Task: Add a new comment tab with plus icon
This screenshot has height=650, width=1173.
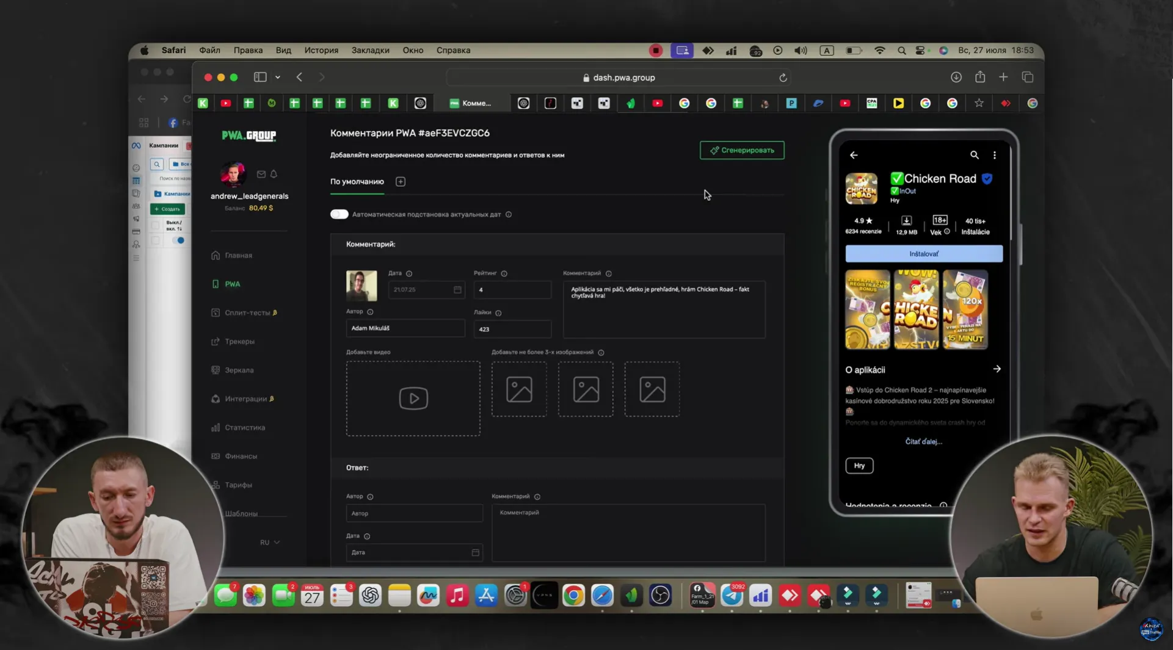Action: [x=401, y=182]
